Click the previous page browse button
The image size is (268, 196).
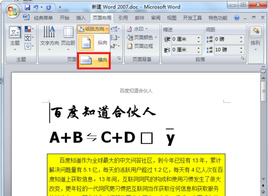[x=264, y=185]
